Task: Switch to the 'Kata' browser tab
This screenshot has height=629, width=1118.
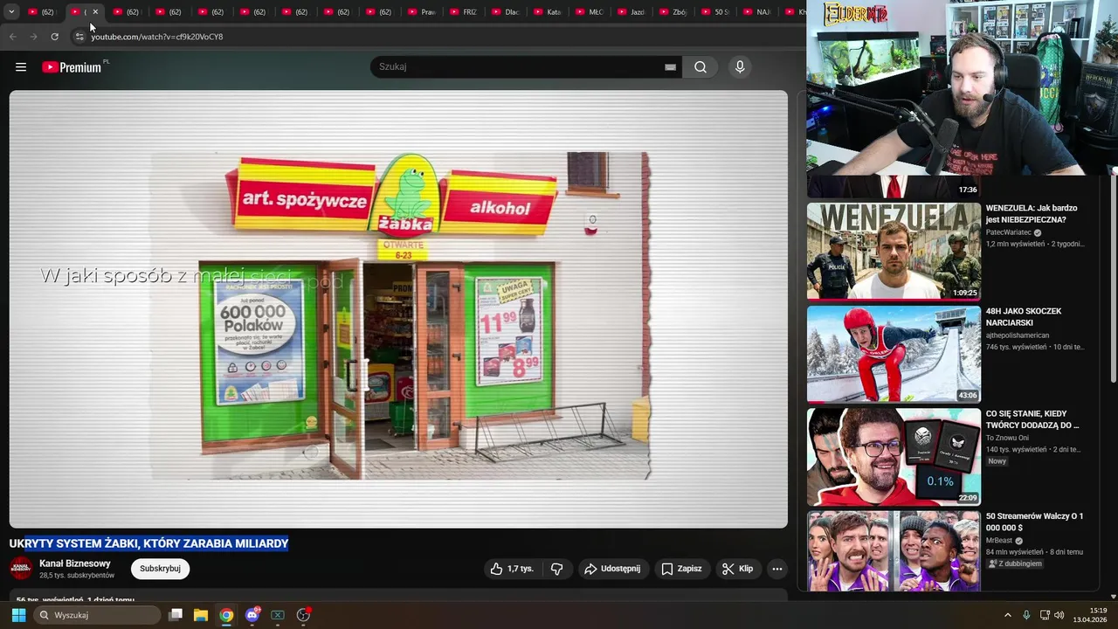Action: tap(549, 12)
